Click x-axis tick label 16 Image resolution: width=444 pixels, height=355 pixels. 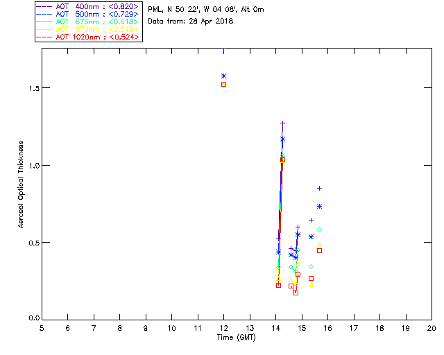pos(328,328)
